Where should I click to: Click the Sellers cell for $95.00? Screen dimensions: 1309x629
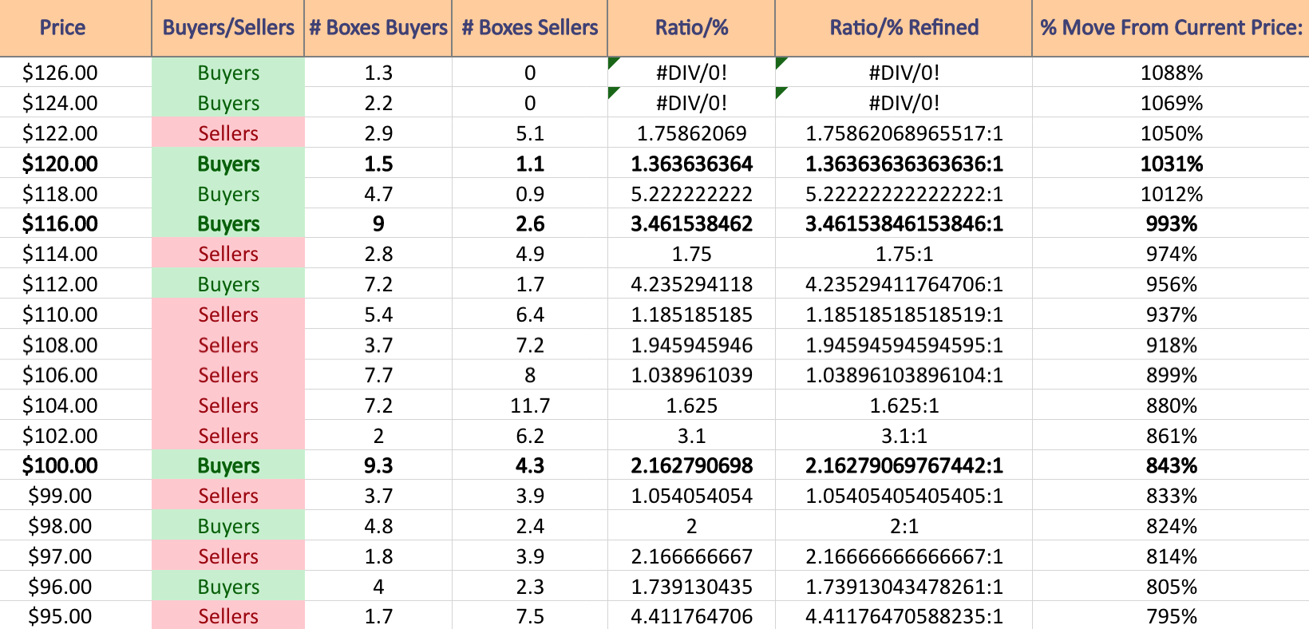[x=228, y=615]
